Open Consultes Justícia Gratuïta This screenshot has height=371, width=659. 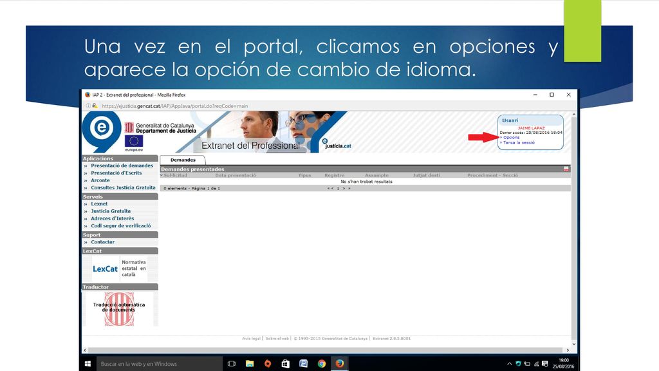tap(123, 187)
